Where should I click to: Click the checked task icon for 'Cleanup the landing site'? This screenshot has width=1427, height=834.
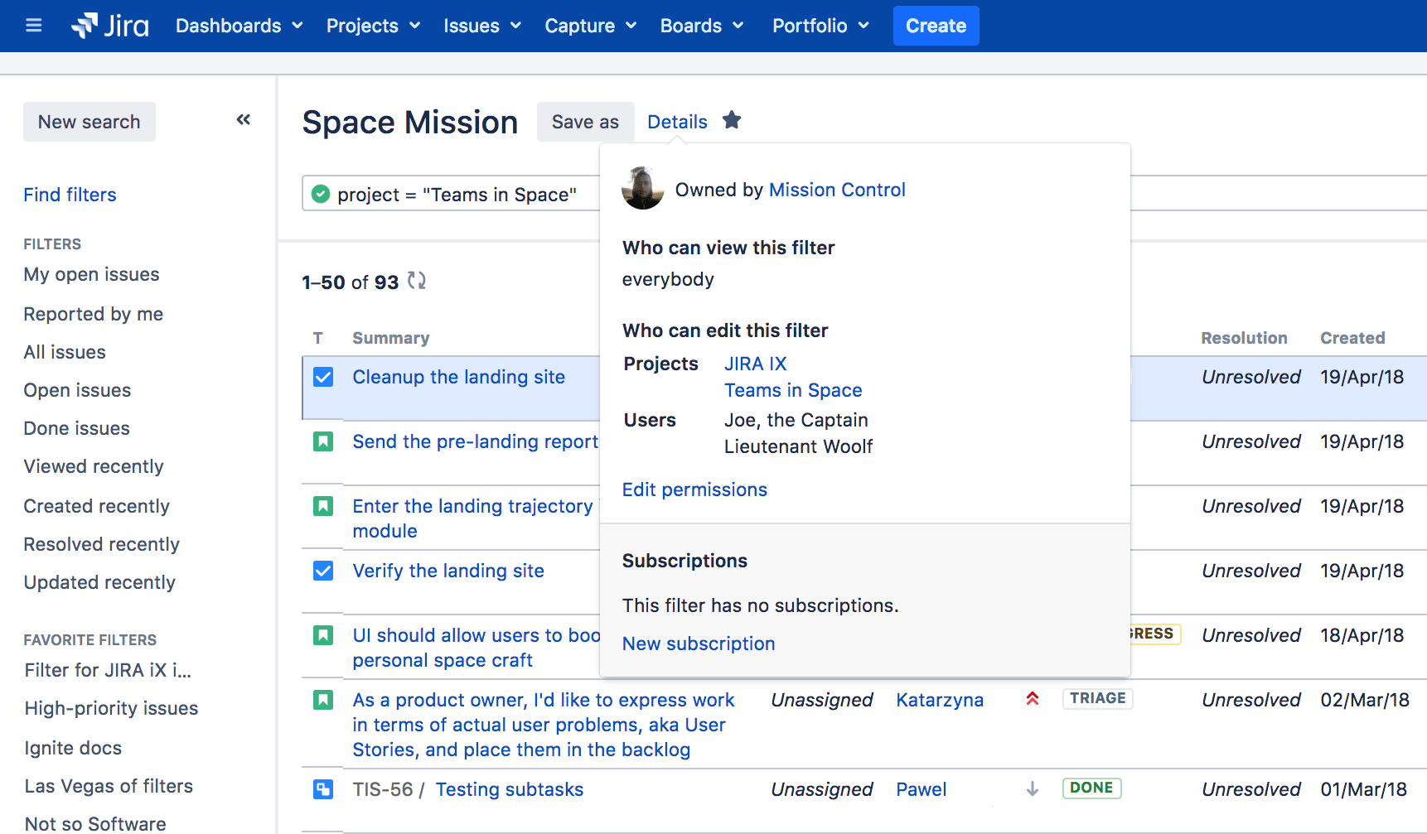(322, 377)
